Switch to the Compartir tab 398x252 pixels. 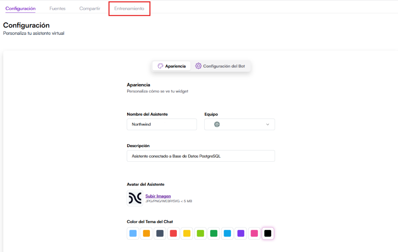90,9
